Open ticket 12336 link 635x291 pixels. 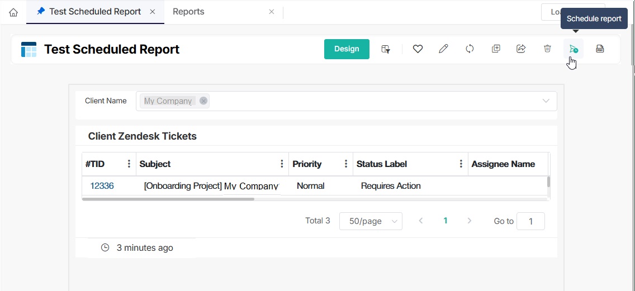click(102, 186)
